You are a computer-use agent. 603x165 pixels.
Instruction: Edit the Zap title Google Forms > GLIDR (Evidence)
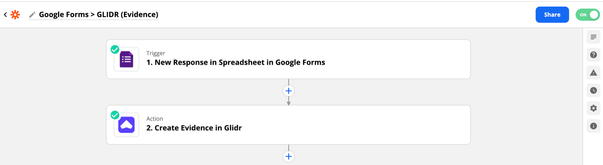coord(99,15)
